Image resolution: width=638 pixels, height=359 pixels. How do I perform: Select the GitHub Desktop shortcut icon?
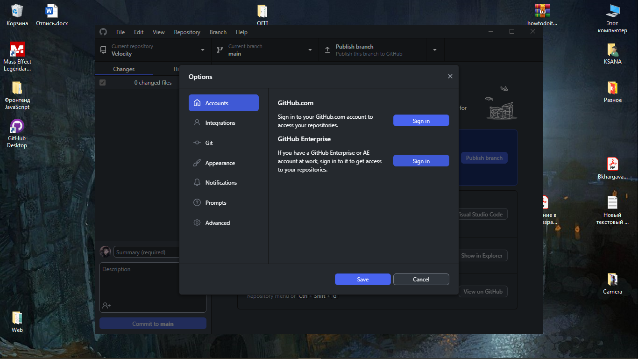click(17, 133)
